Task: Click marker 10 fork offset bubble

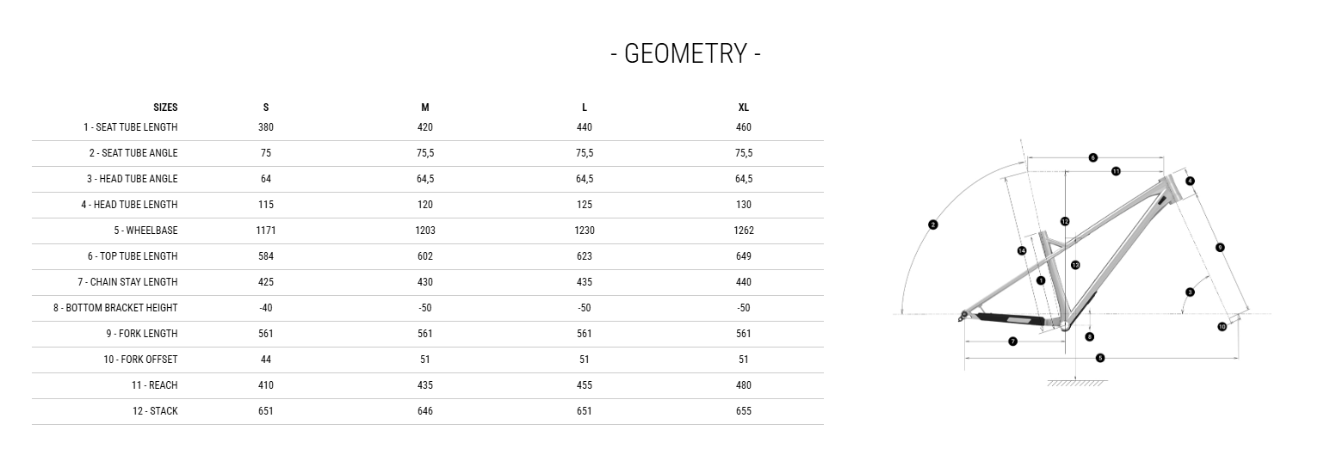Action: pyautogui.click(x=1222, y=327)
